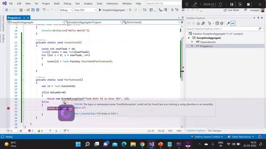Expand the Dependencies node
266x149 pixels.
(x=192, y=42)
